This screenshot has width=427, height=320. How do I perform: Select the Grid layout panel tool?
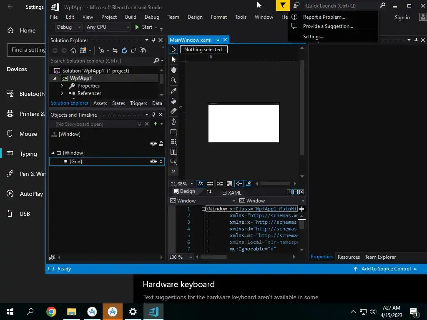pyautogui.click(x=173, y=142)
